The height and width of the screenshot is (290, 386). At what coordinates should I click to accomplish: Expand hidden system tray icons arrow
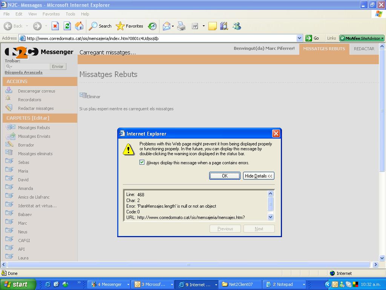click(x=328, y=284)
